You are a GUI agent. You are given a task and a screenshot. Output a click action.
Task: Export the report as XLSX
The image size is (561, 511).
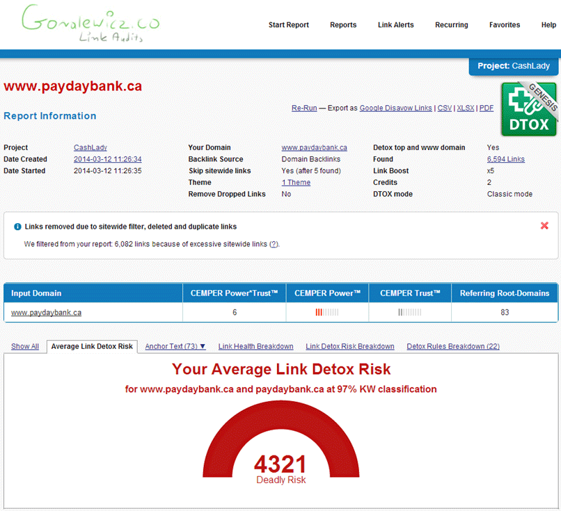coord(466,108)
